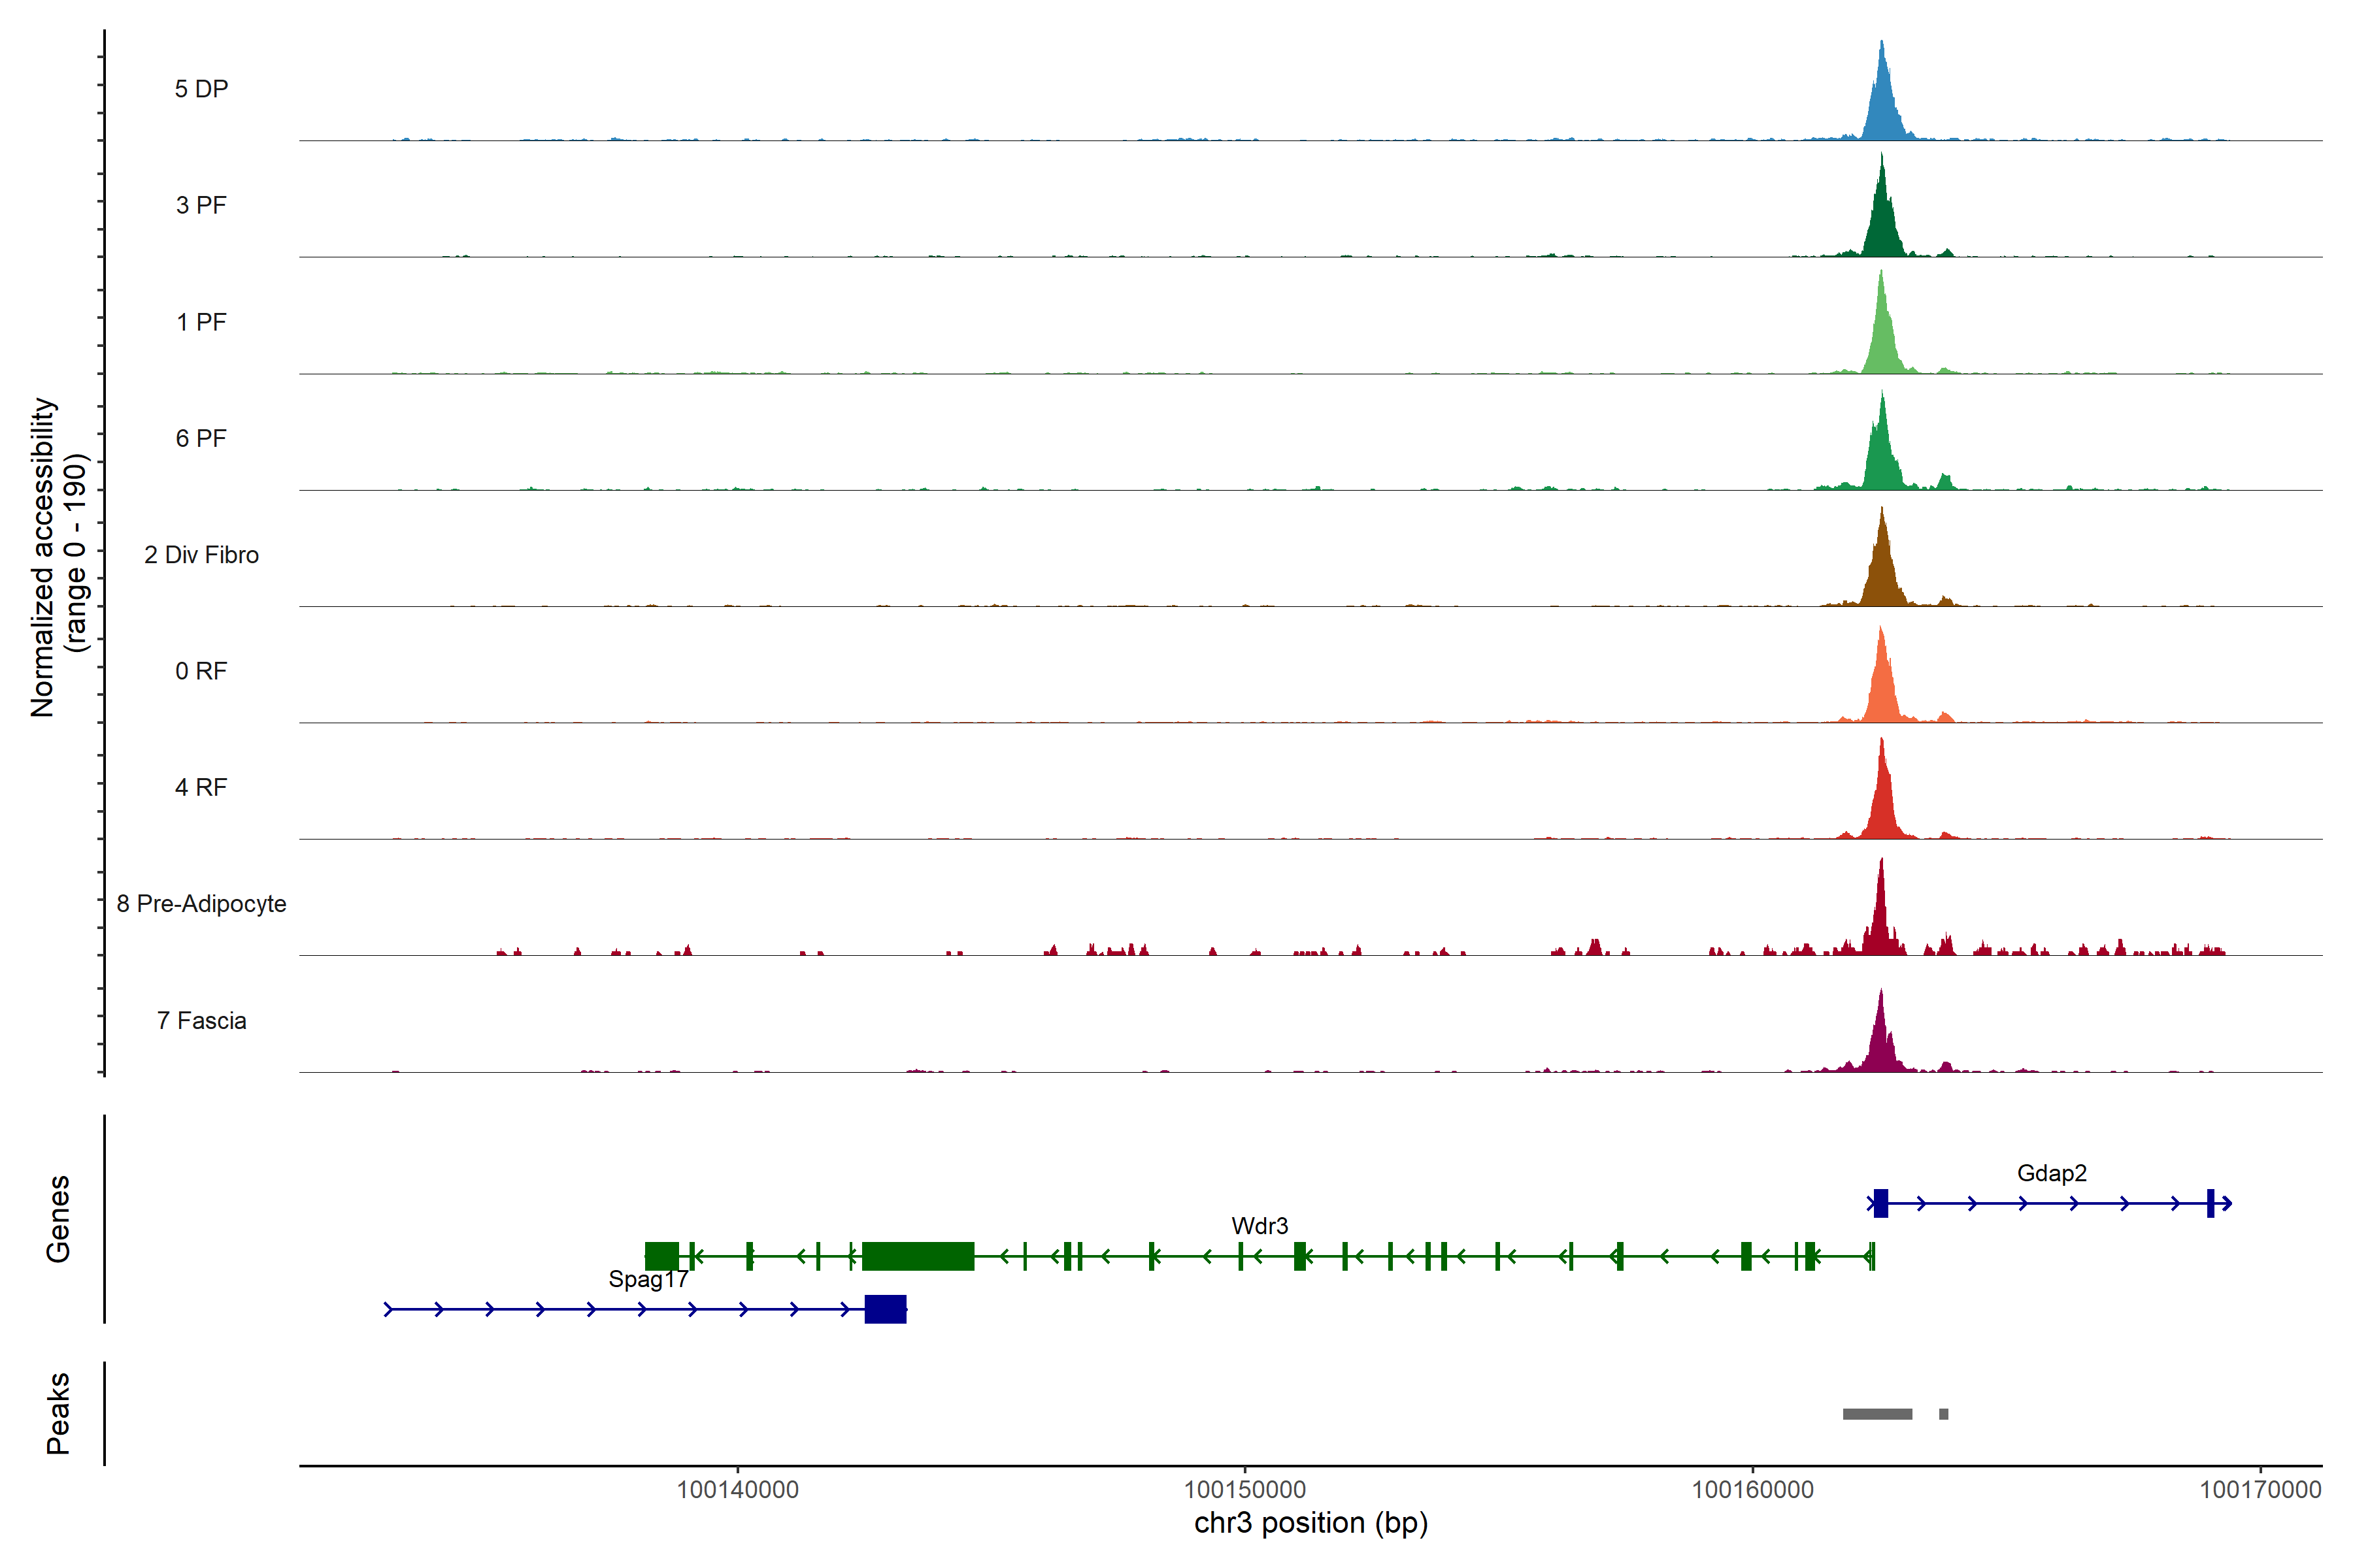Click the large blue Spag17 exon block
This screenshot has width=2353, height=1568.
886,1309
